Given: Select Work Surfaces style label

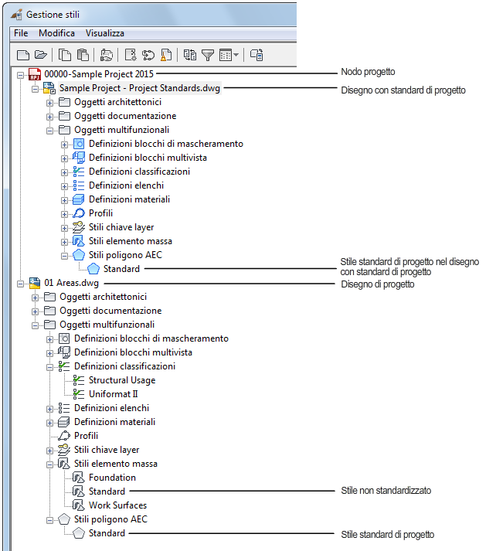Looking at the screenshot, I should tap(118, 505).
